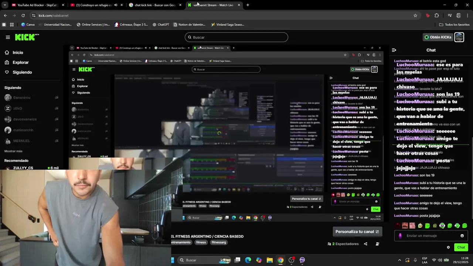
Task: Open Siguiendo in Kick sidebar
Action: click(x=18, y=72)
